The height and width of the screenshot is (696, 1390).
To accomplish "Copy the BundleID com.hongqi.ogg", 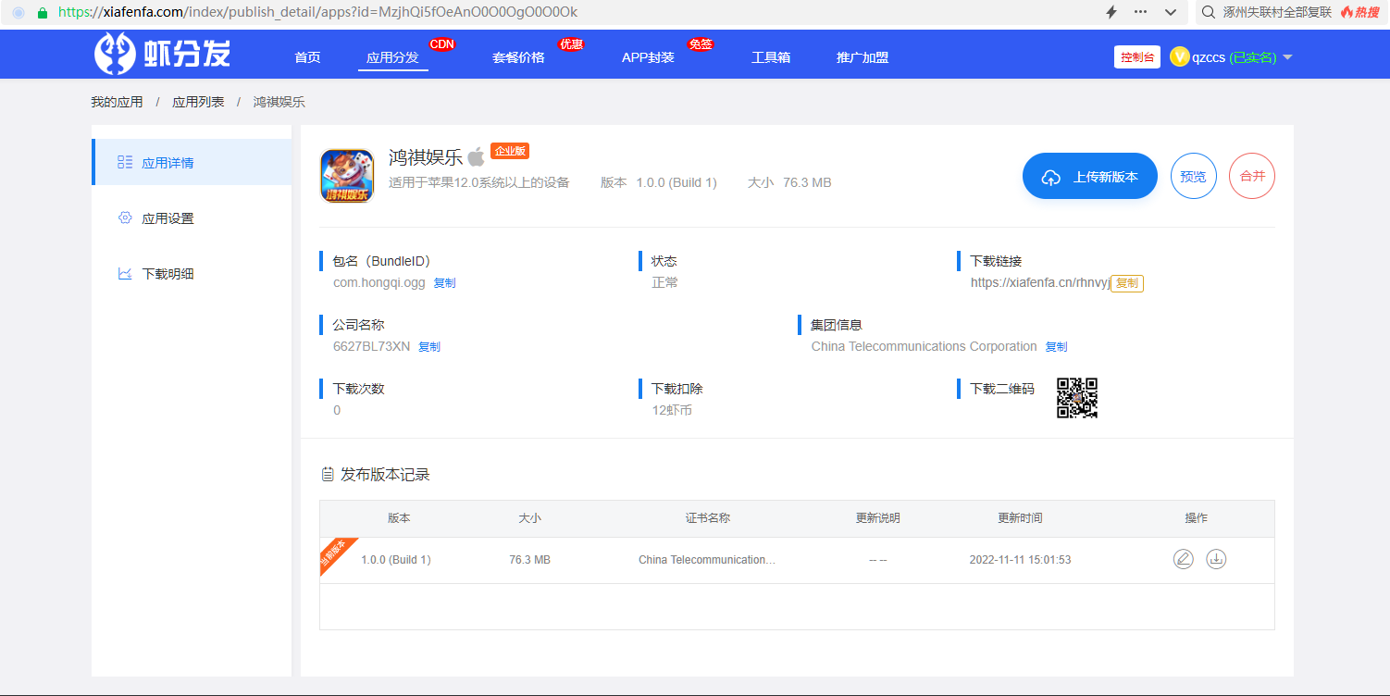I will [x=444, y=283].
